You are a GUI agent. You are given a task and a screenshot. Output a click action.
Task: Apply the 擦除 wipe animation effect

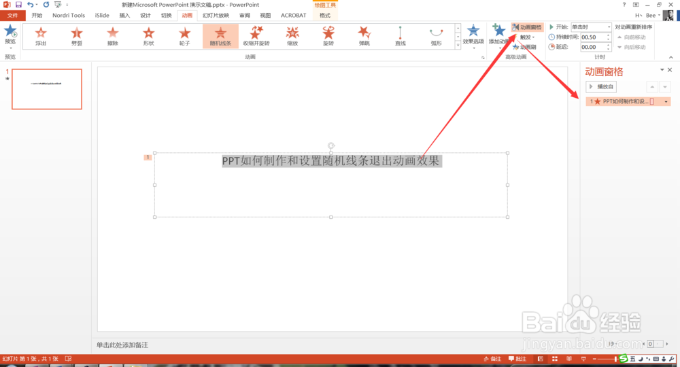(x=113, y=35)
